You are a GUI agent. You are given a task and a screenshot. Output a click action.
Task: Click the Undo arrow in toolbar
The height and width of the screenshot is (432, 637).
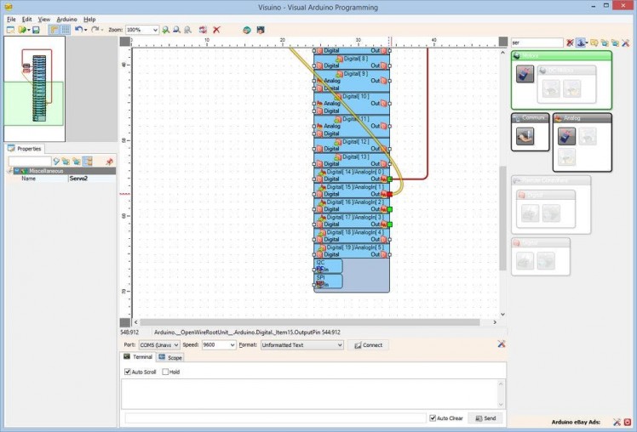point(78,30)
